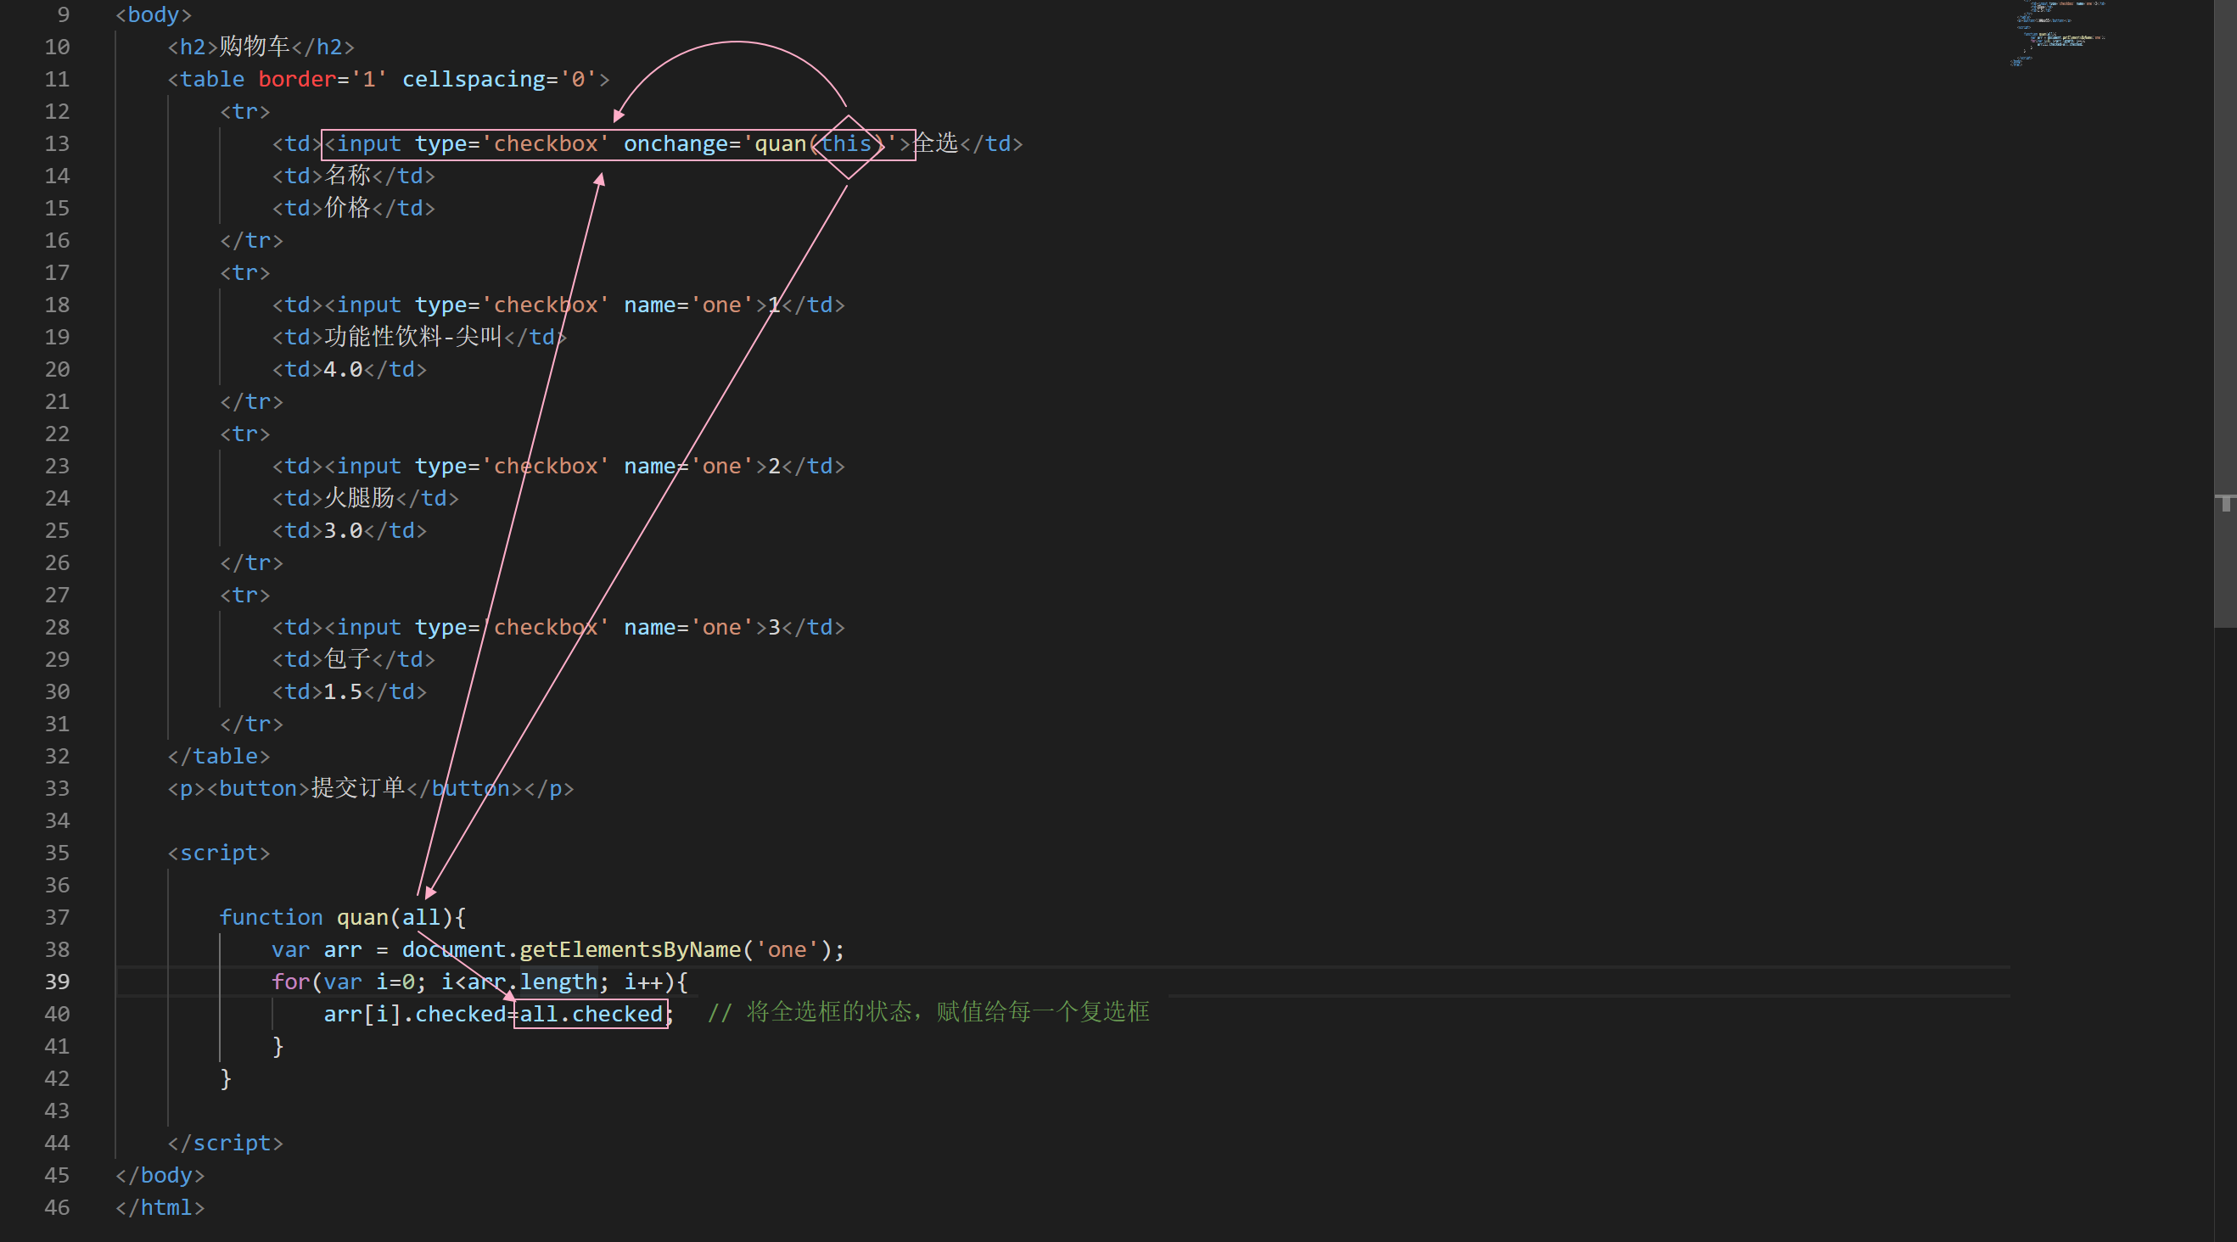Click the opening script tag
2237x1242 pixels.
click(x=219, y=853)
